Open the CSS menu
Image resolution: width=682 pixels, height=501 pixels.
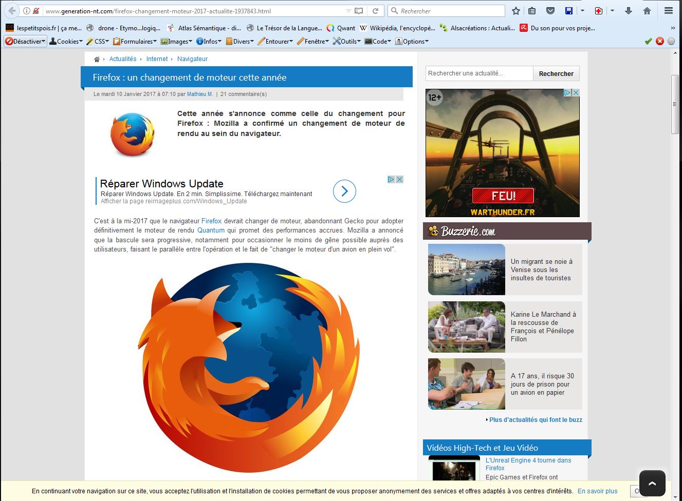click(x=98, y=42)
